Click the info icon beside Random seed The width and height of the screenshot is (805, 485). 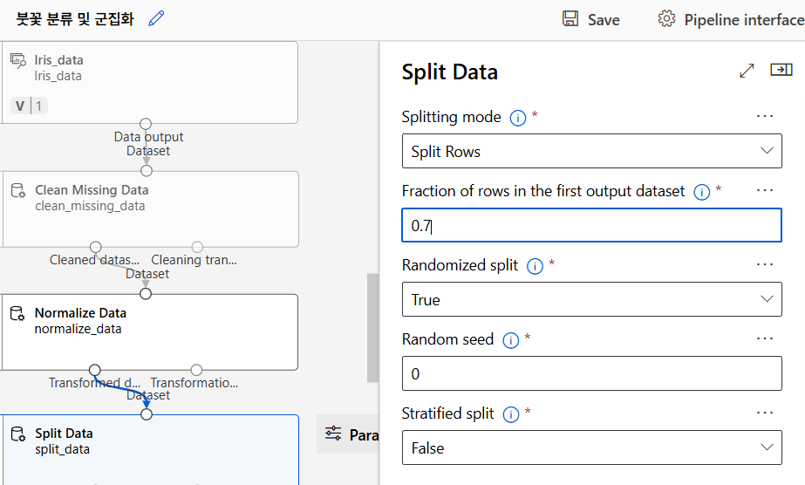click(511, 340)
